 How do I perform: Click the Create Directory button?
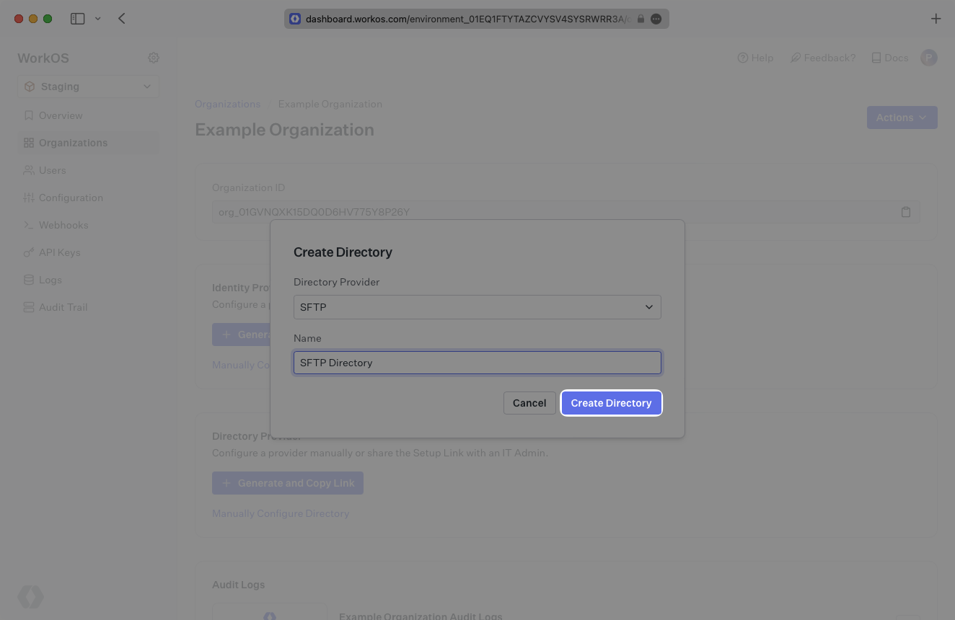click(x=611, y=403)
